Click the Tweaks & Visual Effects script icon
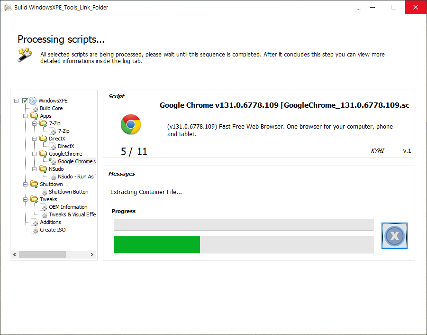 pyautogui.click(x=44, y=215)
